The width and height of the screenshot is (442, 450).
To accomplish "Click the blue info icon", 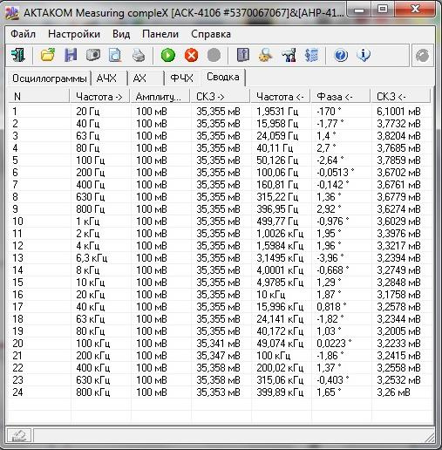I will pyautogui.click(x=364, y=55).
